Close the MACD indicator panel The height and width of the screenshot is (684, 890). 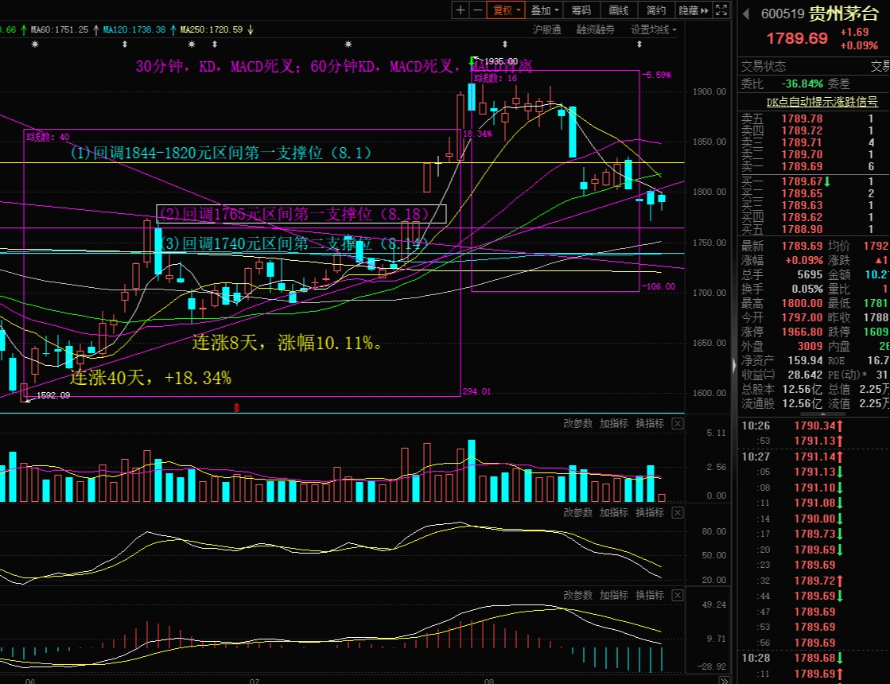pos(678,596)
